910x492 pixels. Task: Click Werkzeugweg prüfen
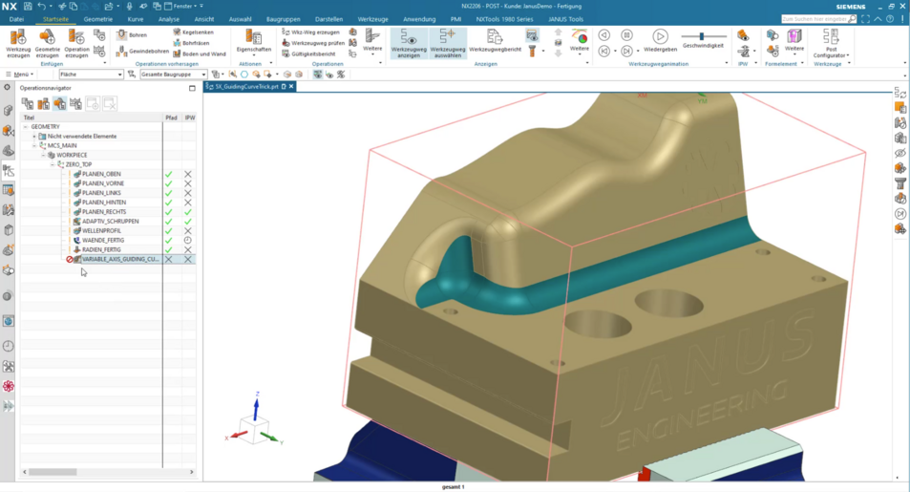coord(313,43)
